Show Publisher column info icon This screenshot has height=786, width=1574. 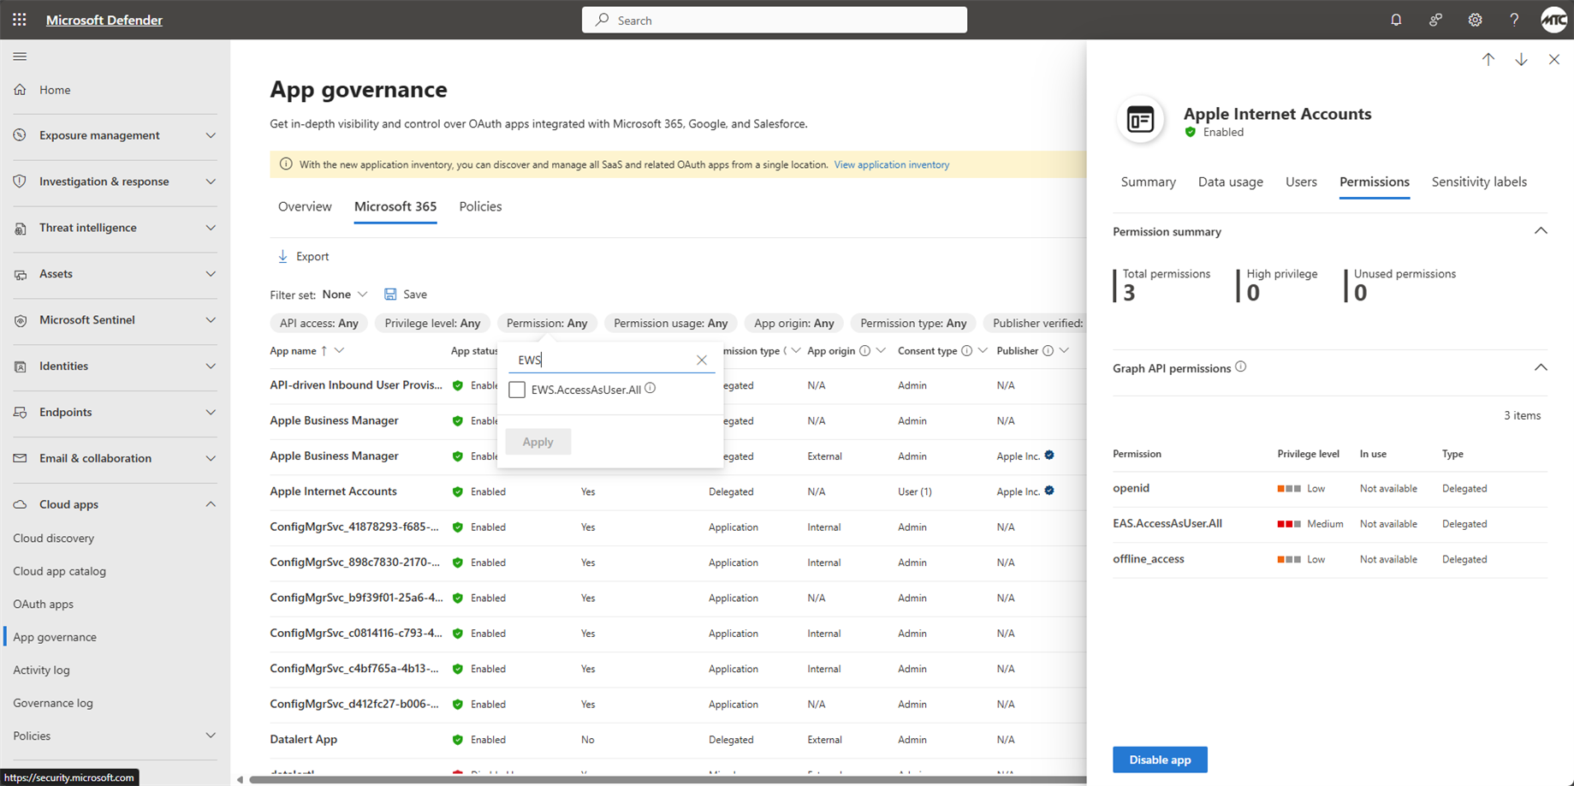pyautogui.click(x=1048, y=350)
